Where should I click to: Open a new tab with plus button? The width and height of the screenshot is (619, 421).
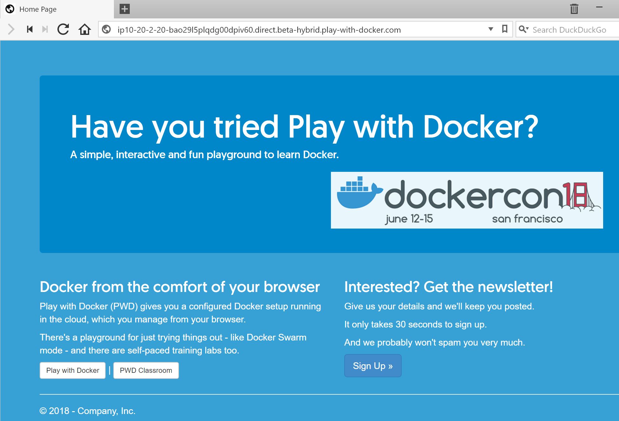125,9
